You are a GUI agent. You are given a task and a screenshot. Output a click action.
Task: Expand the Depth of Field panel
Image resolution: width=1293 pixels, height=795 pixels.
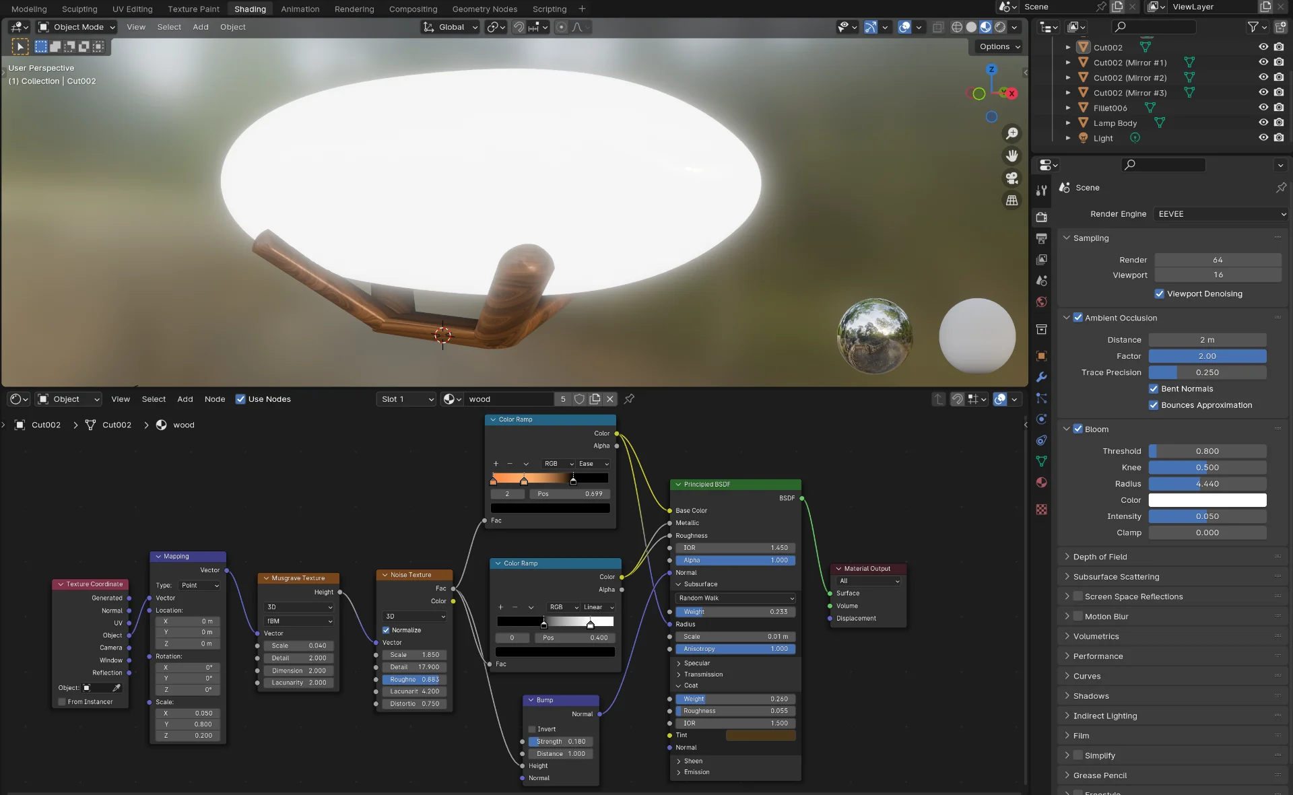(1100, 557)
